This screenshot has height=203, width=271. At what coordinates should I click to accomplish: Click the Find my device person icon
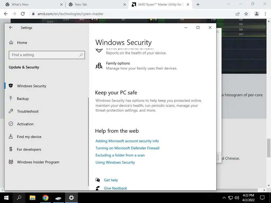click(x=11, y=136)
